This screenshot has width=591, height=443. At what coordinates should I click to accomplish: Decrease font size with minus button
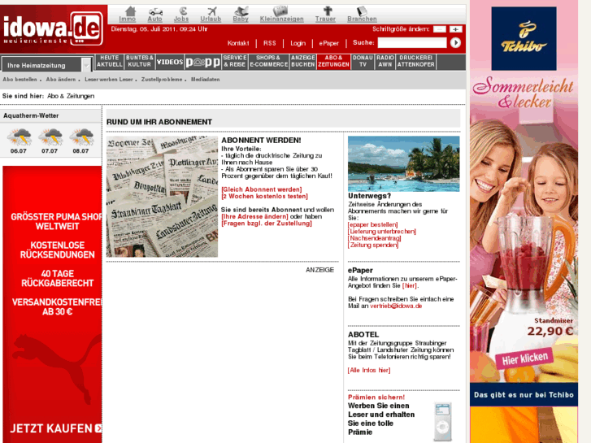point(440,29)
